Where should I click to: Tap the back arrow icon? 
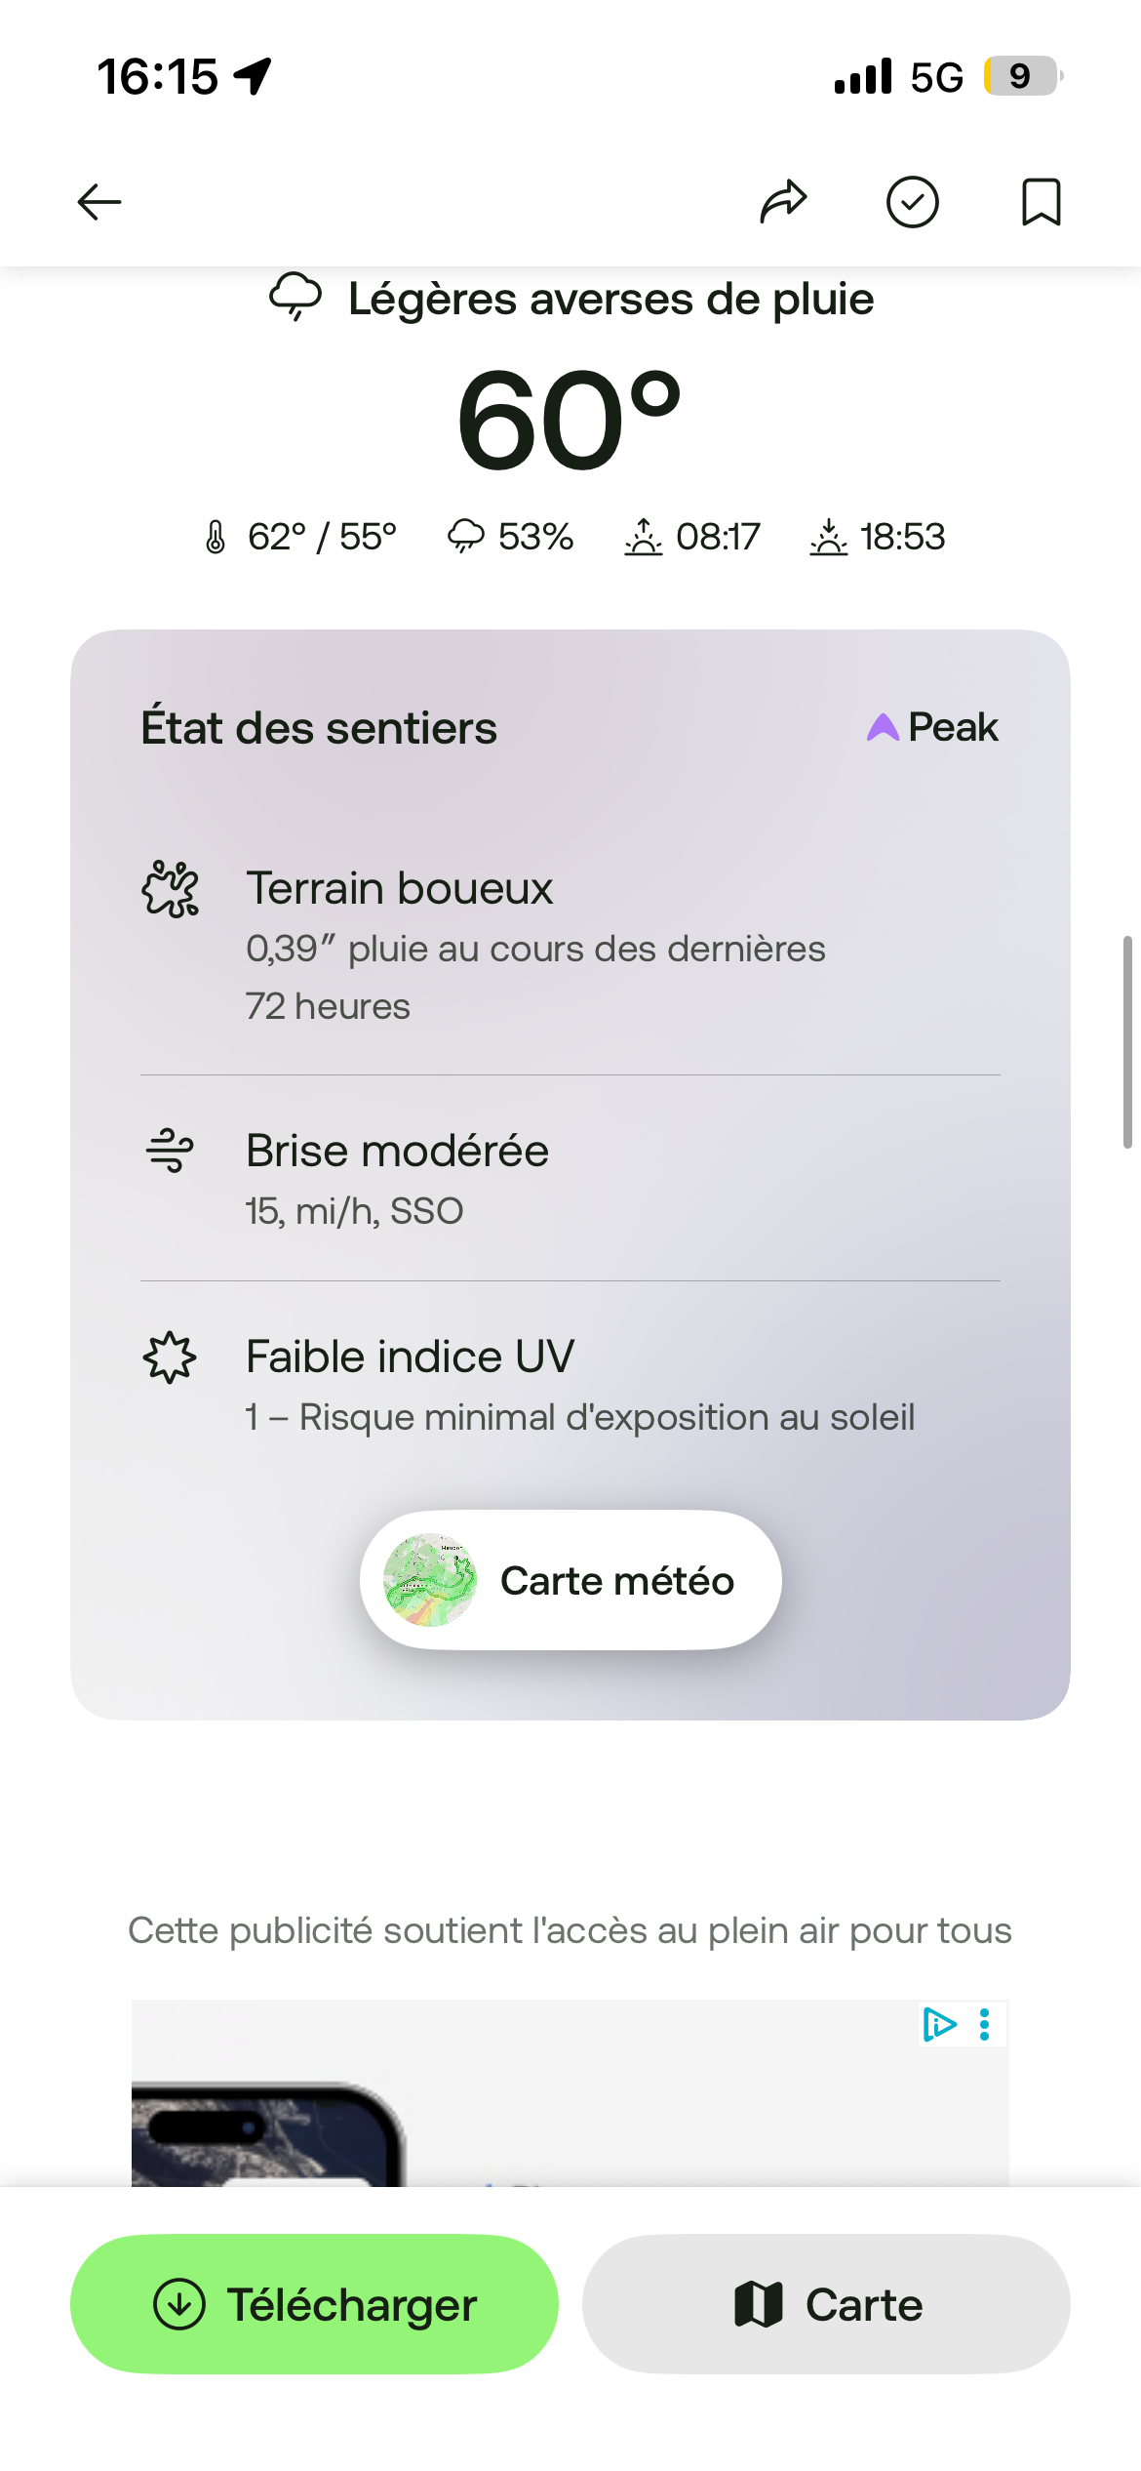[99, 202]
